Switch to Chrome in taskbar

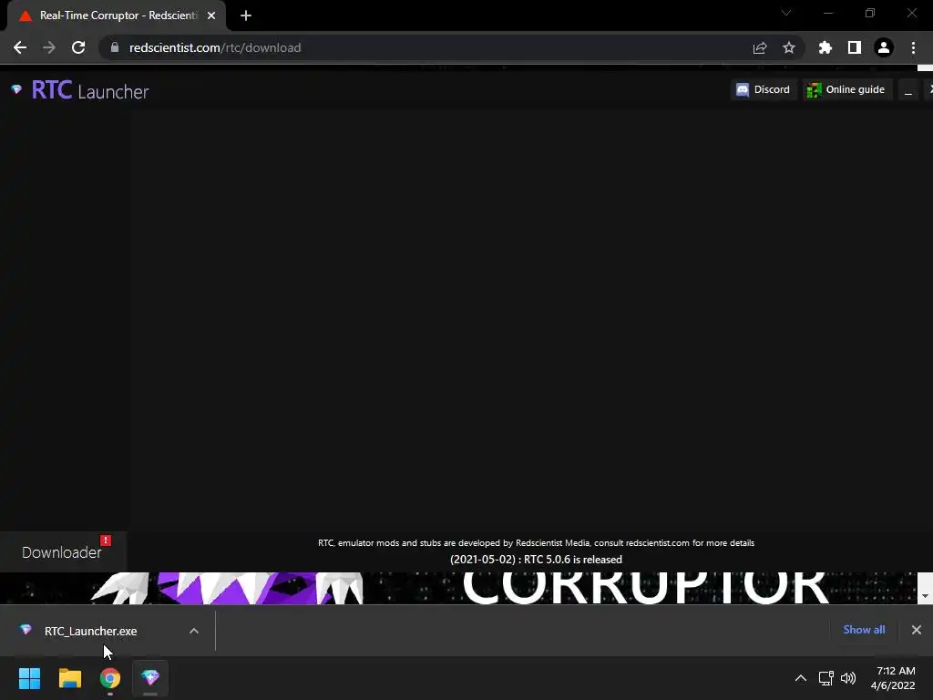pyautogui.click(x=110, y=678)
